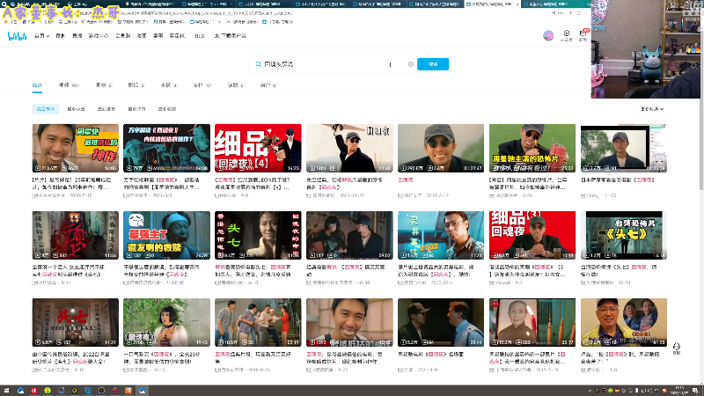Expand the 首页 dropdown in the top nav
This screenshot has height=396, width=704.
pyautogui.click(x=41, y=36)
